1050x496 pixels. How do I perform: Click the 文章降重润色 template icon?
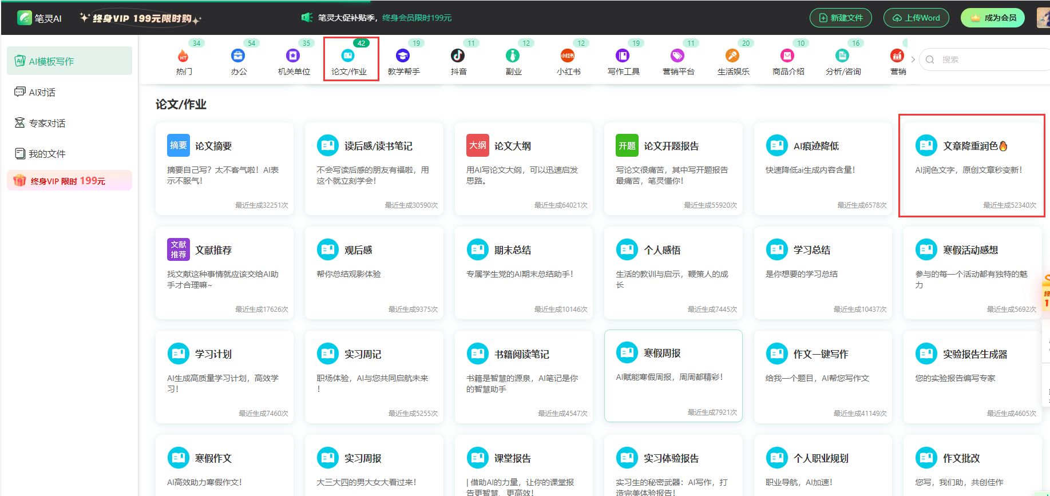click(x=926, y=145)
